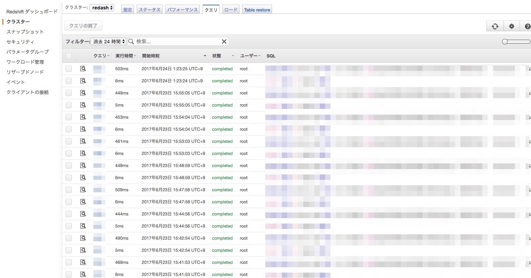Inspect the 449ms query via magnifier icon
Viewport: 531px width, 278px height.
(83, 93)
